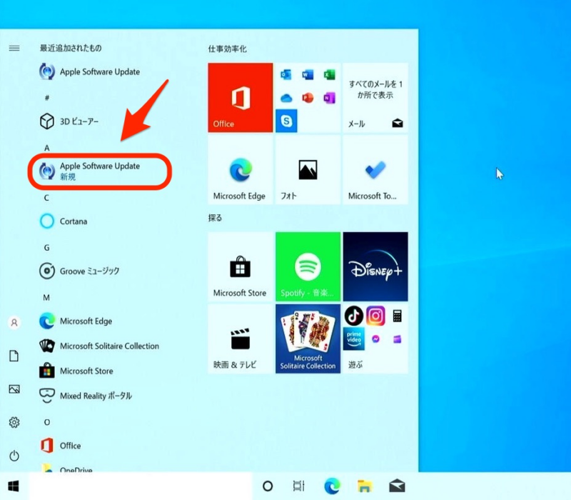Viewport: 571px width, 500px height.
Task: Open alphabet index via letter O header
Action: (x=47, y=422)
